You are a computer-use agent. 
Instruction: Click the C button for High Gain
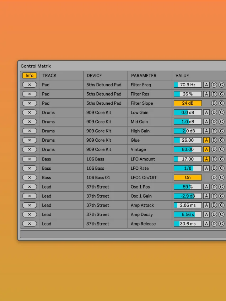[221, 131]
